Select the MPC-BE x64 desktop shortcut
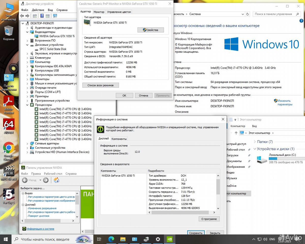 point(9,173)
